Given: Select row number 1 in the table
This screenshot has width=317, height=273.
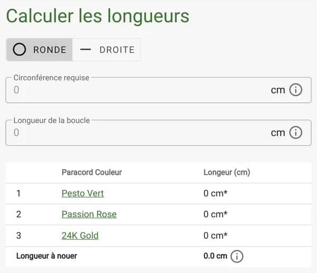Looking at the screenshot, I should (18, 193).
